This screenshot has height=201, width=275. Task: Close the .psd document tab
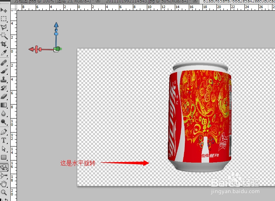pyautogui.click(x=98, y=1)
